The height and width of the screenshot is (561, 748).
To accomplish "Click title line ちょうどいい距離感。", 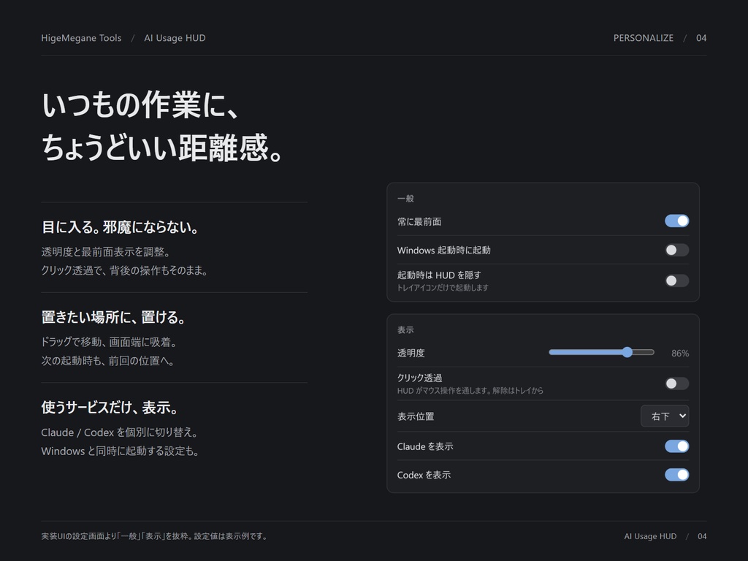I will pos(163,148).
